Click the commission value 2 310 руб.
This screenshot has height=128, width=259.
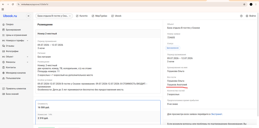click(43, 118)
